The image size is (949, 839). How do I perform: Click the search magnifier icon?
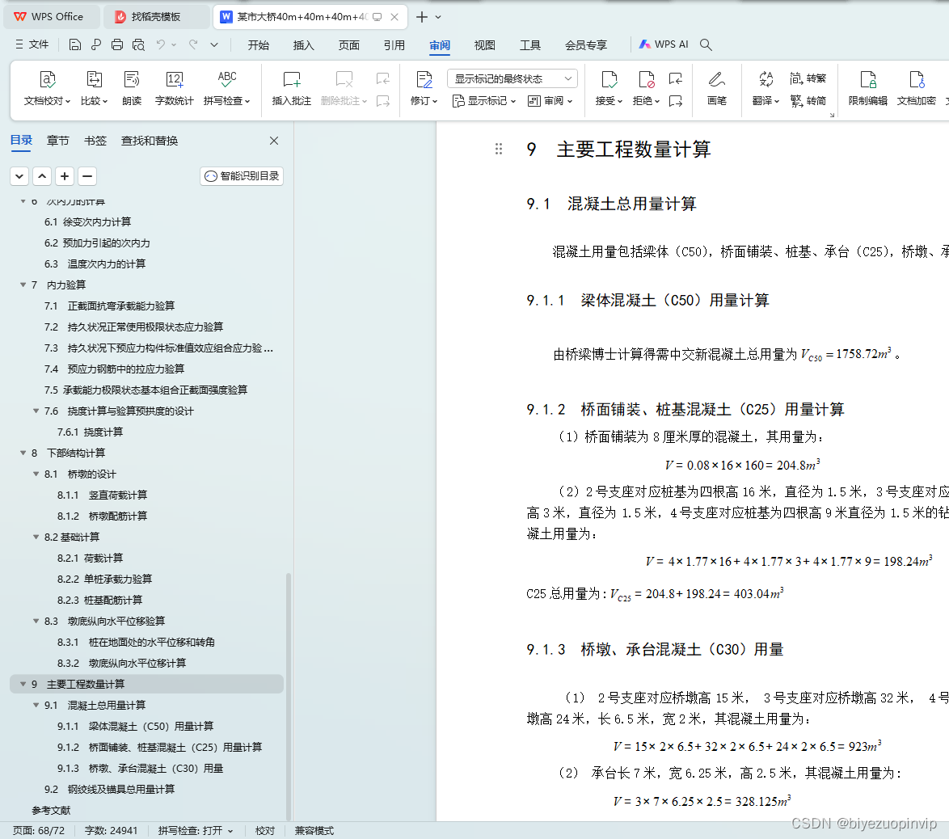tap(706, 44)
